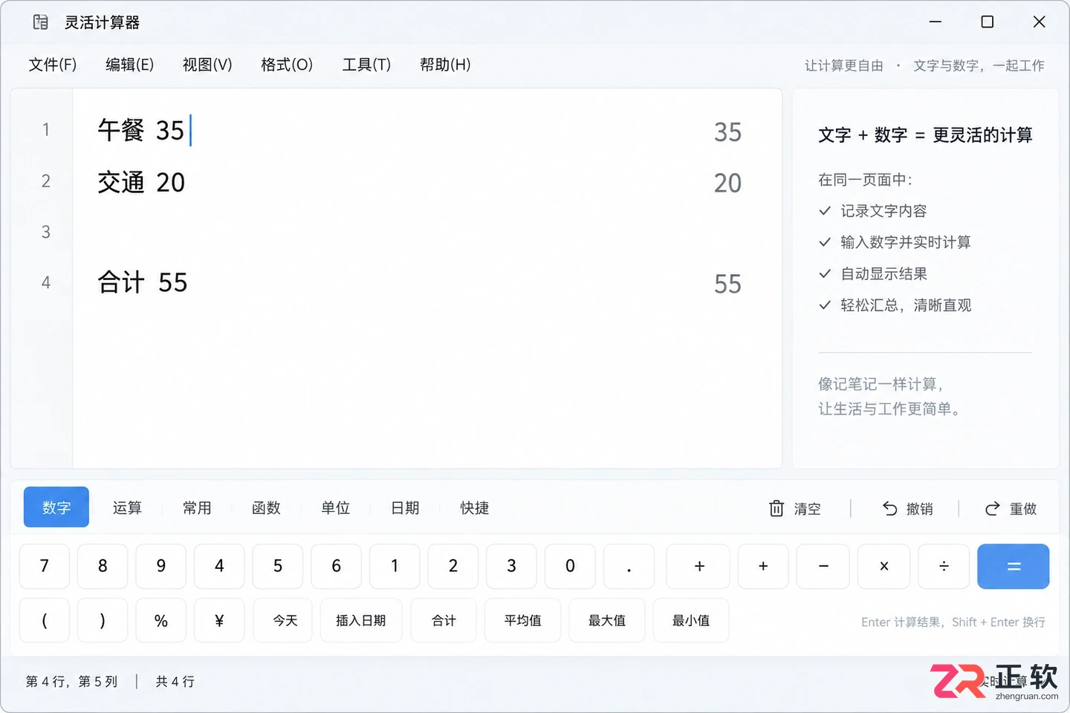Click the status text "第 4 行, 第 5 列"
The height and width of the screenshot is (713, 1070).
(71, 681)
